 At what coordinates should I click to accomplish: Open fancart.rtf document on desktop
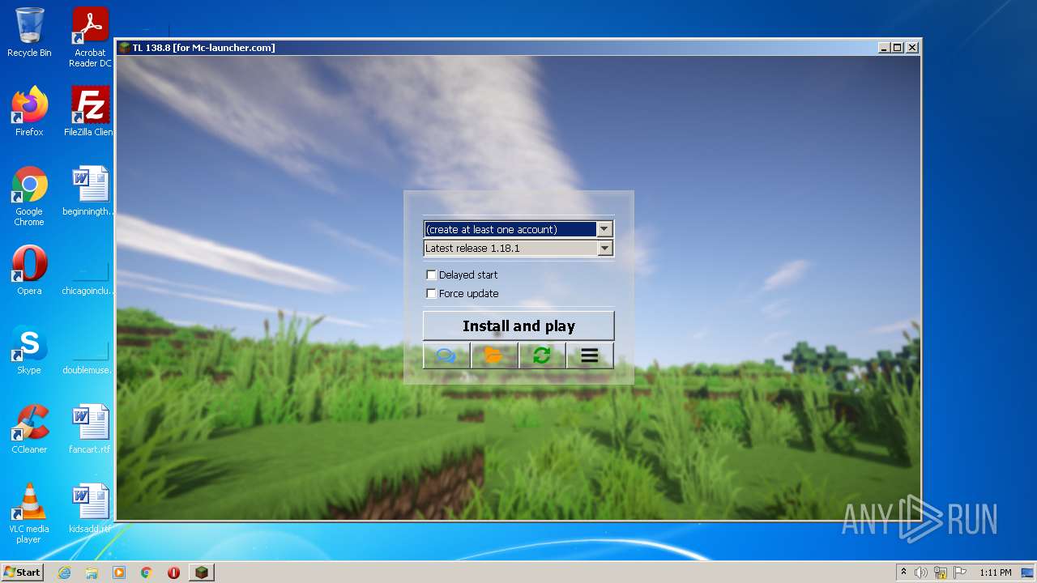tap(90, 429)
